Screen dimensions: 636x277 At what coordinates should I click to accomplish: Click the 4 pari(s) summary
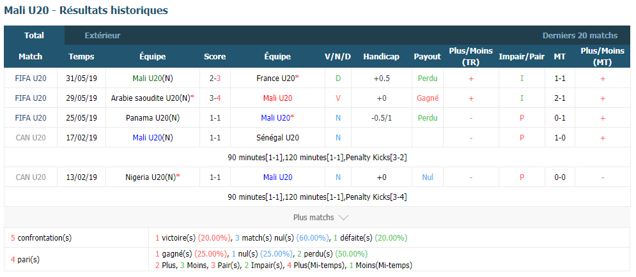pos(25,260)
